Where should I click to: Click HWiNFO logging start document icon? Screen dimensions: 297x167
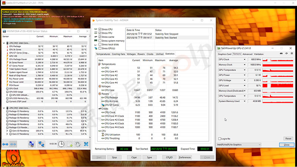(x=70, y=144)
